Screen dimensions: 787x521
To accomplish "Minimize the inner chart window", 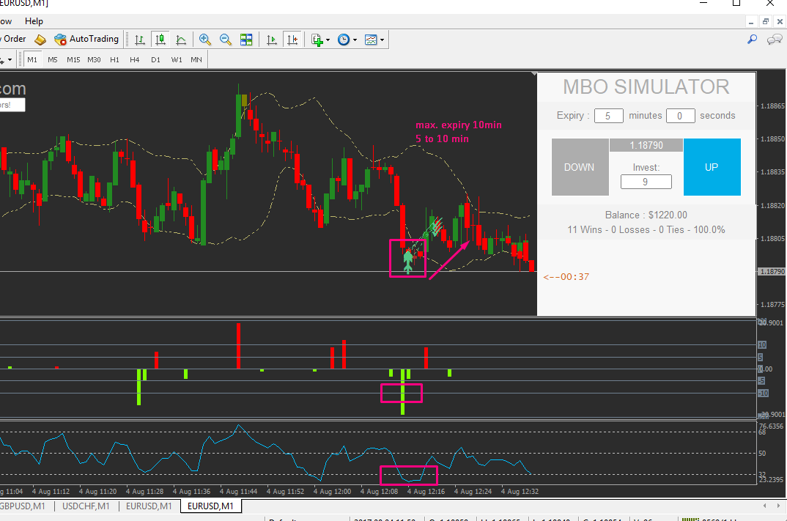I will (x=751, y=21).
